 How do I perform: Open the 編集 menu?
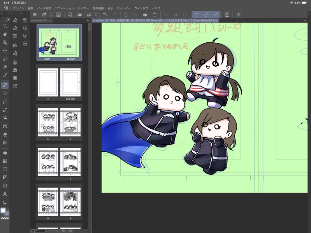click(x=30, y=8)
